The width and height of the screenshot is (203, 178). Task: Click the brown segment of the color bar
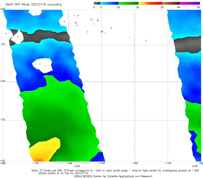point(171,3)
